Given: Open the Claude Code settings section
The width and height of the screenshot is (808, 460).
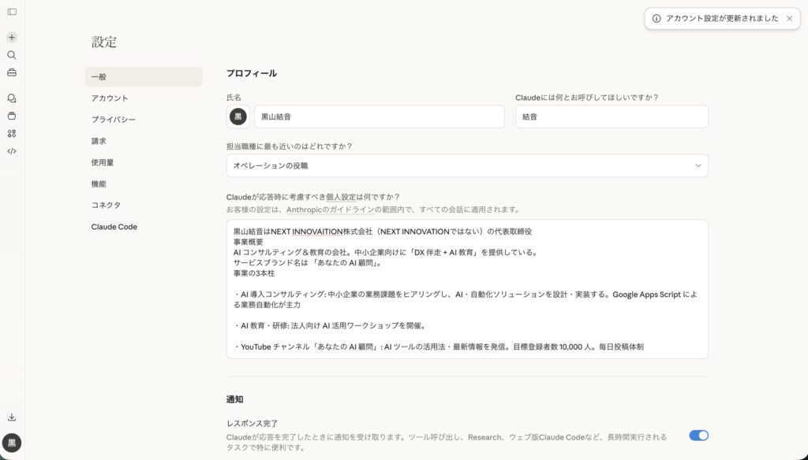Looking at the screenshot, I should [x=114, y=227].
